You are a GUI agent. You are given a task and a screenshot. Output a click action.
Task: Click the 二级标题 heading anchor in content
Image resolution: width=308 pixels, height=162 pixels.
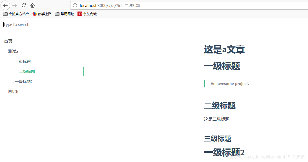tap(220, 106)
